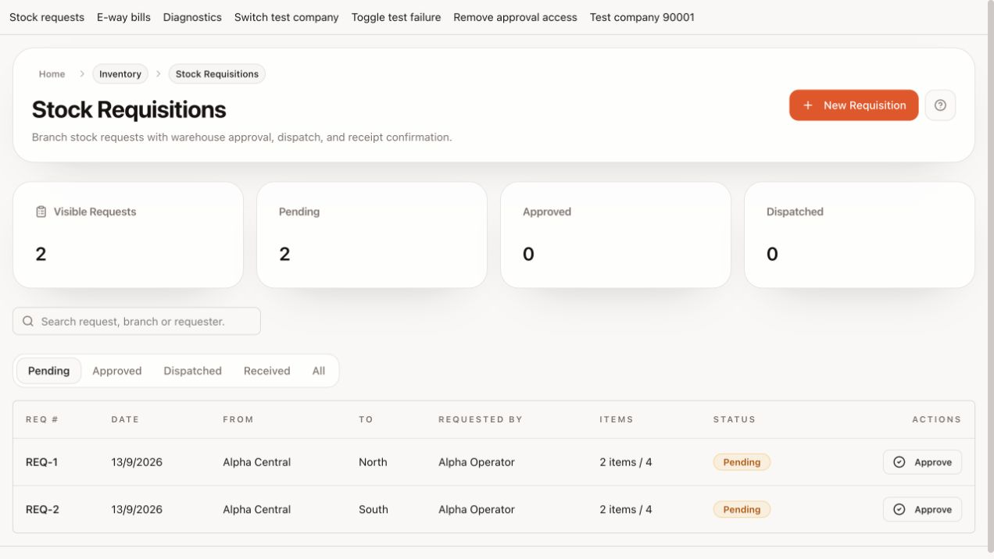Click the help question-mark icon button
994x559 pixels.
coord(940,105)
